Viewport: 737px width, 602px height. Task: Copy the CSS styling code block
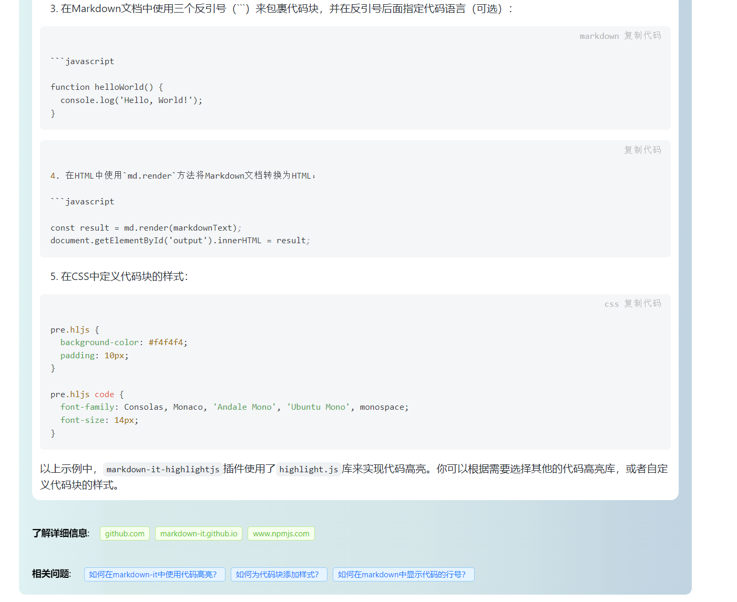642,304
